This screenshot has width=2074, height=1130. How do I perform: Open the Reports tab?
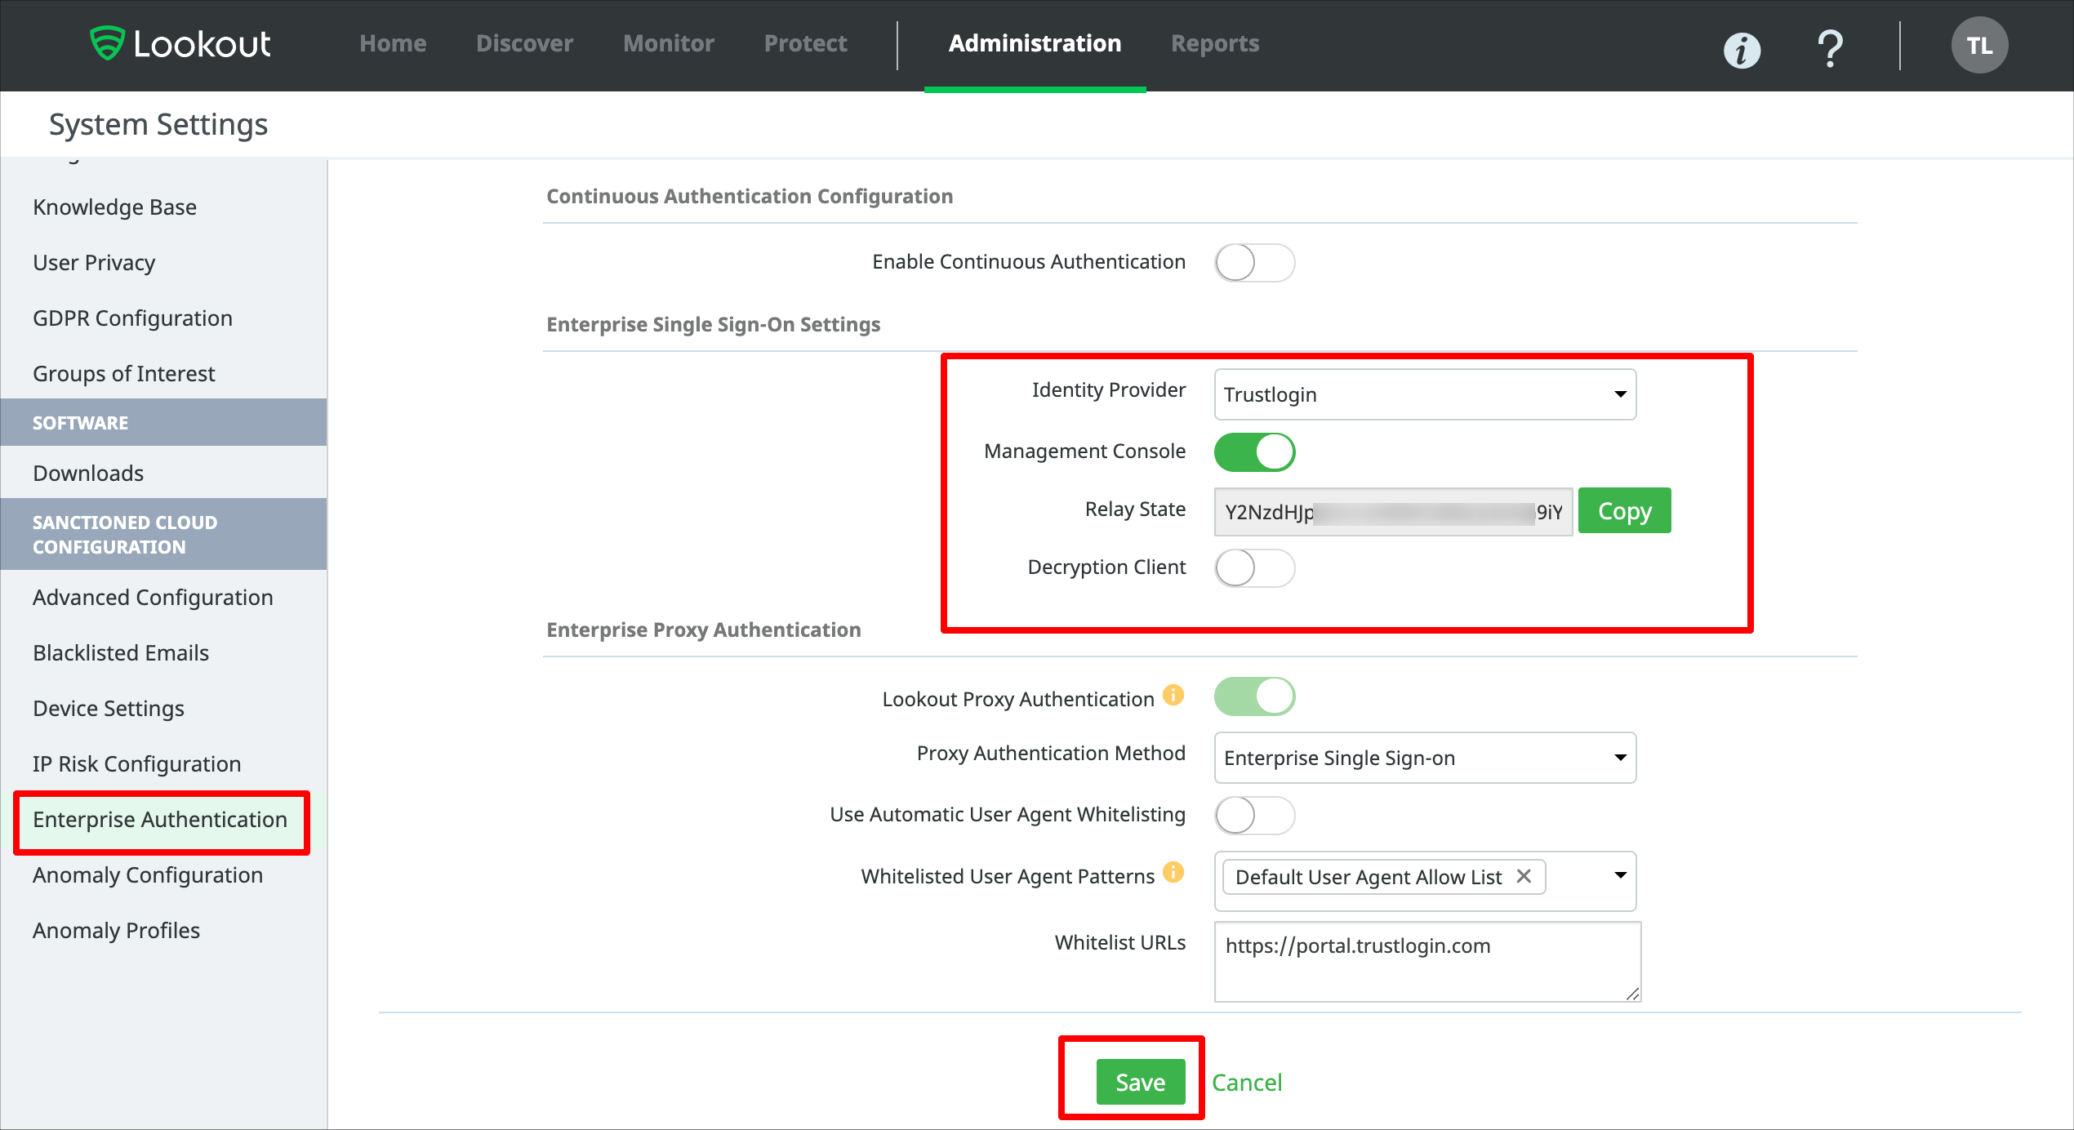(x=1215, y=43)
